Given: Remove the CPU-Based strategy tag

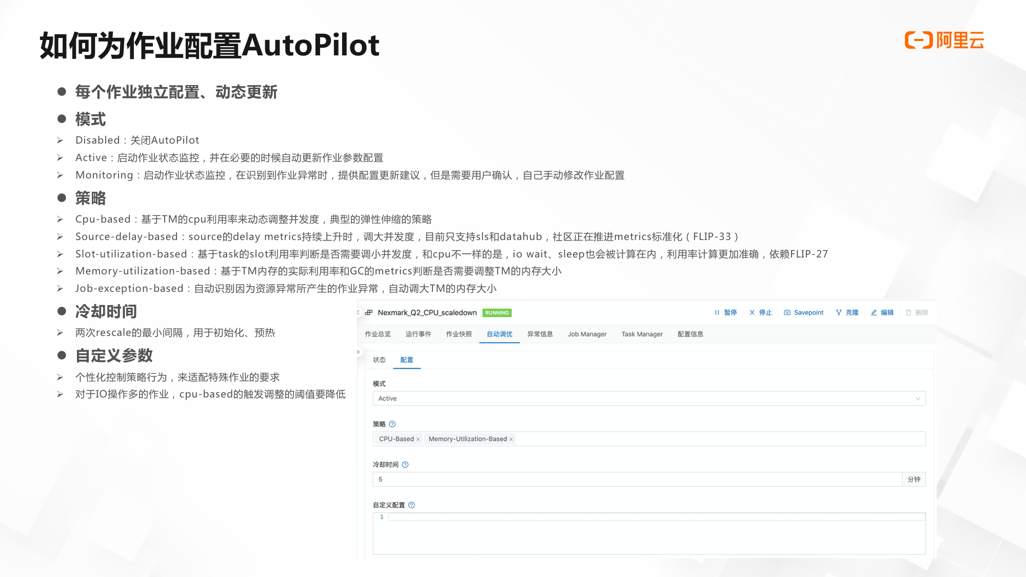Looking at the screenshot, I should pyautogui.click(x=418, y=439).
